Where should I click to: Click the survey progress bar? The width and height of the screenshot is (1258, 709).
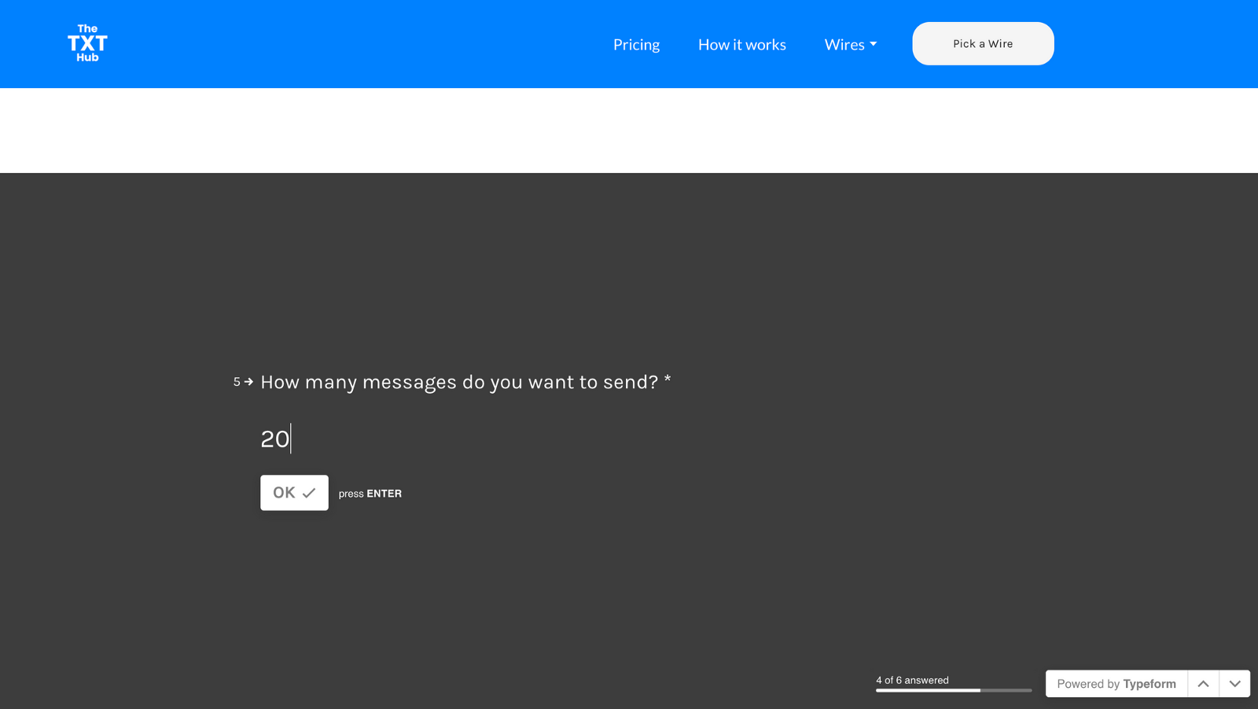coord(953,689)
